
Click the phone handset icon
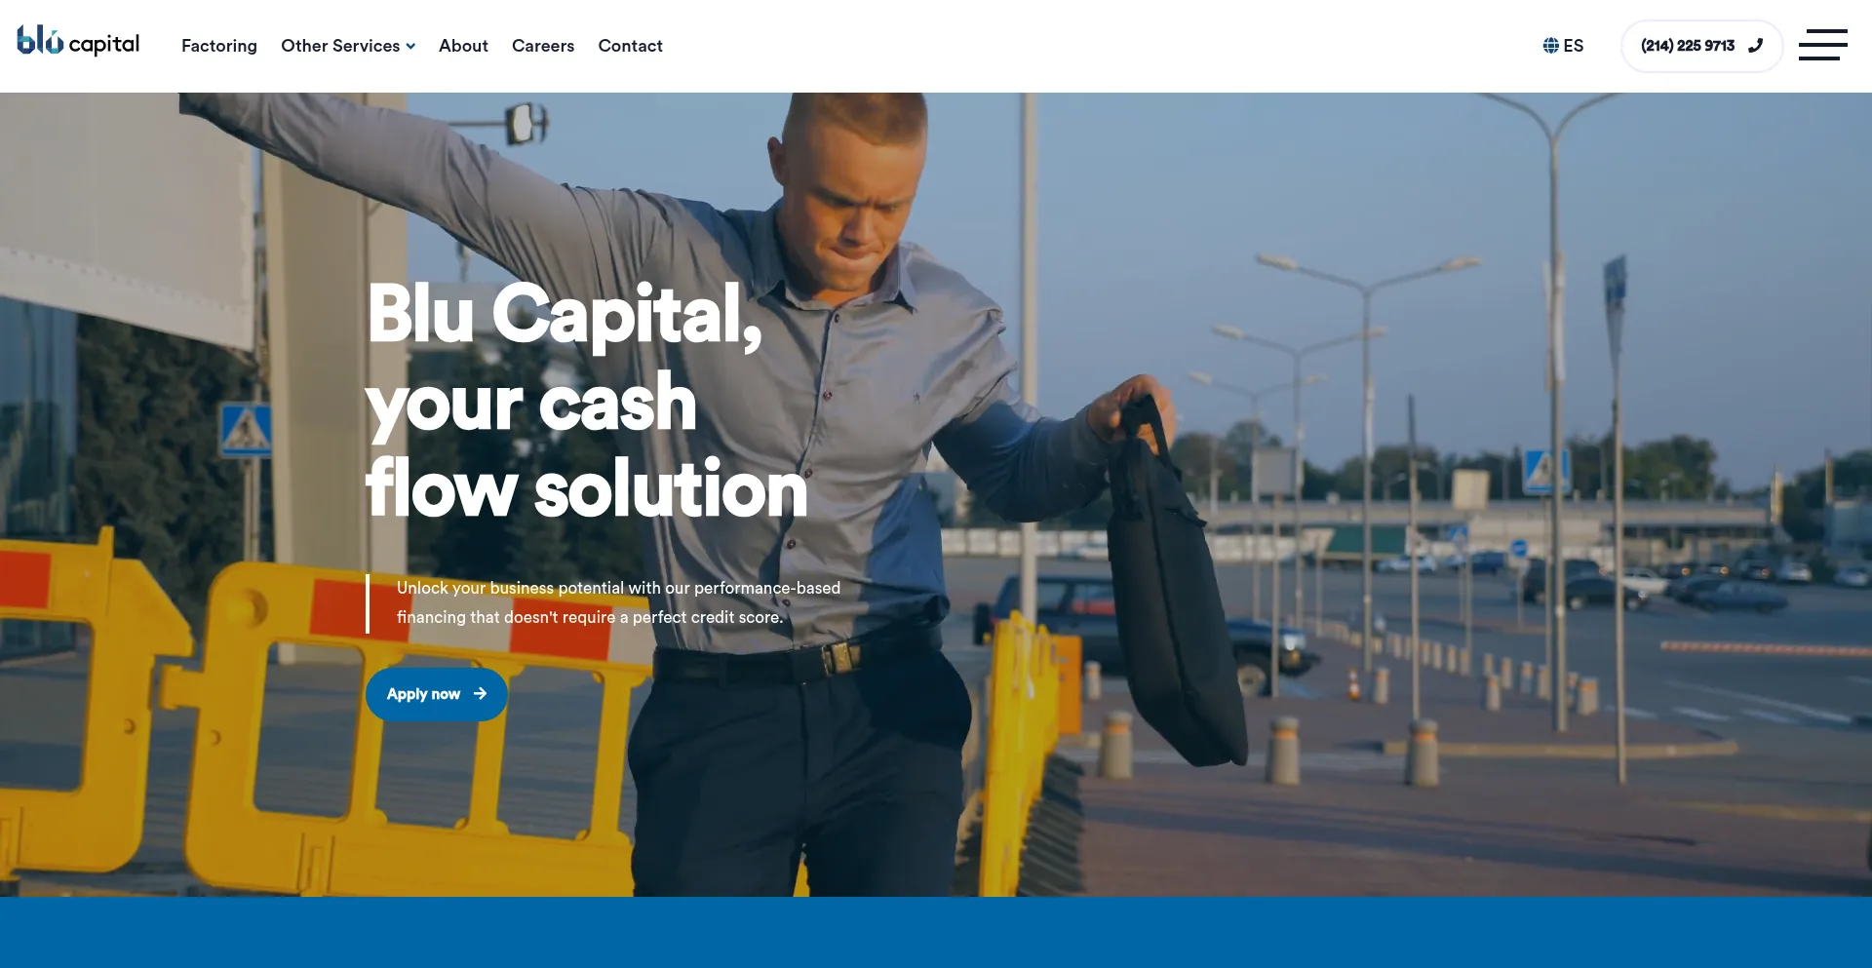pos(1756,46)
